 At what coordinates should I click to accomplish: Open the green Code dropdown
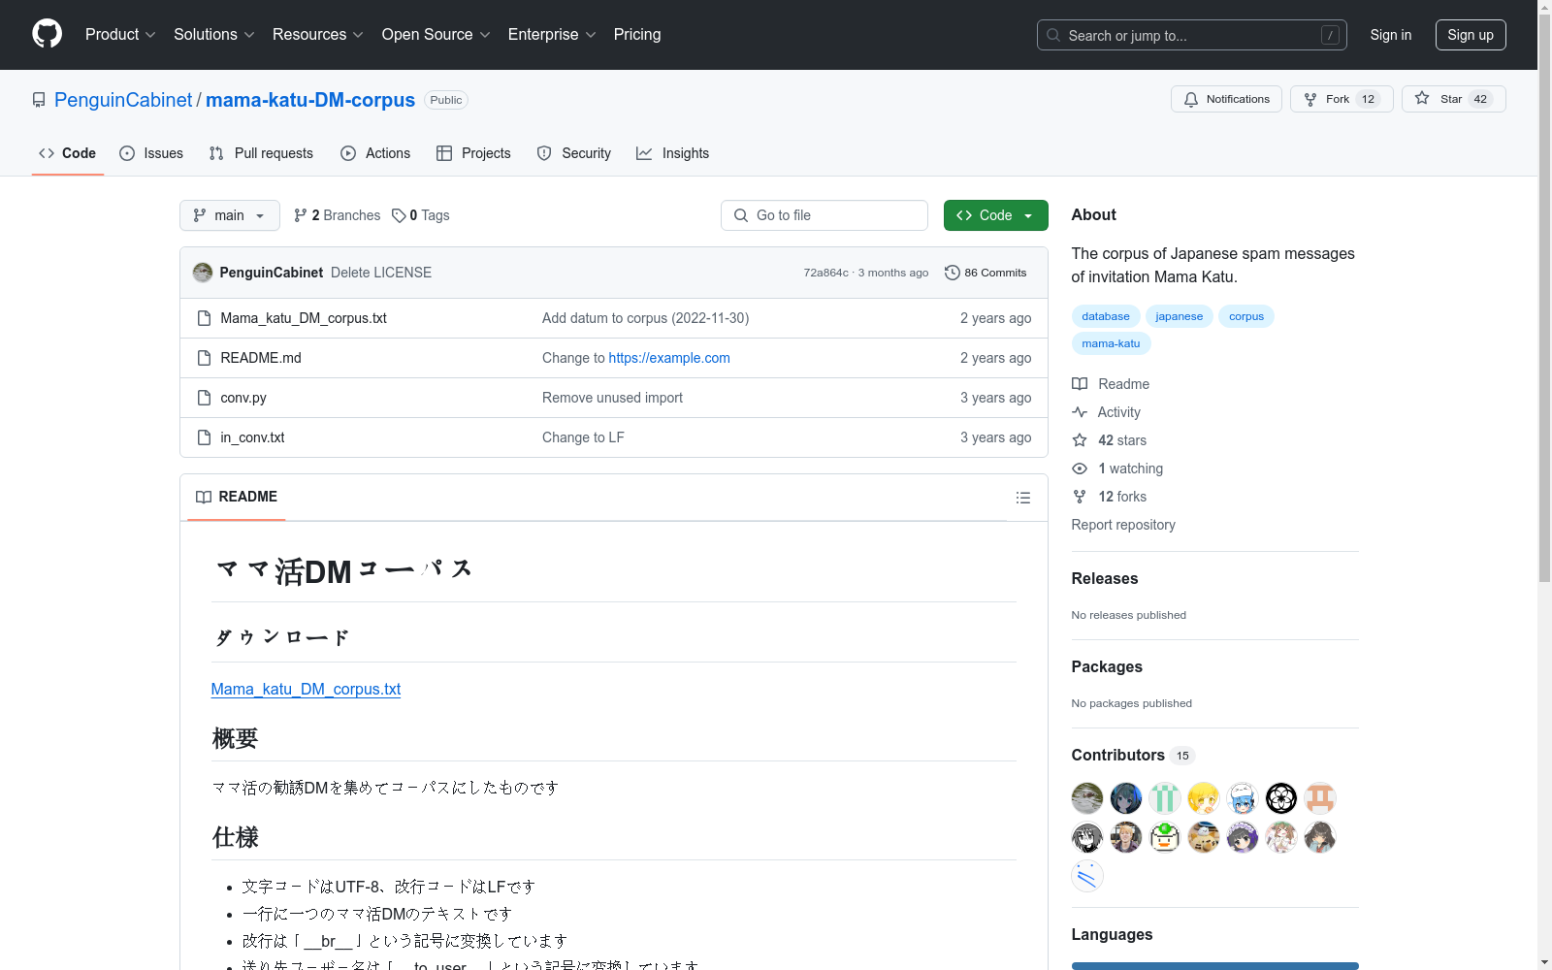coord(995,215)
